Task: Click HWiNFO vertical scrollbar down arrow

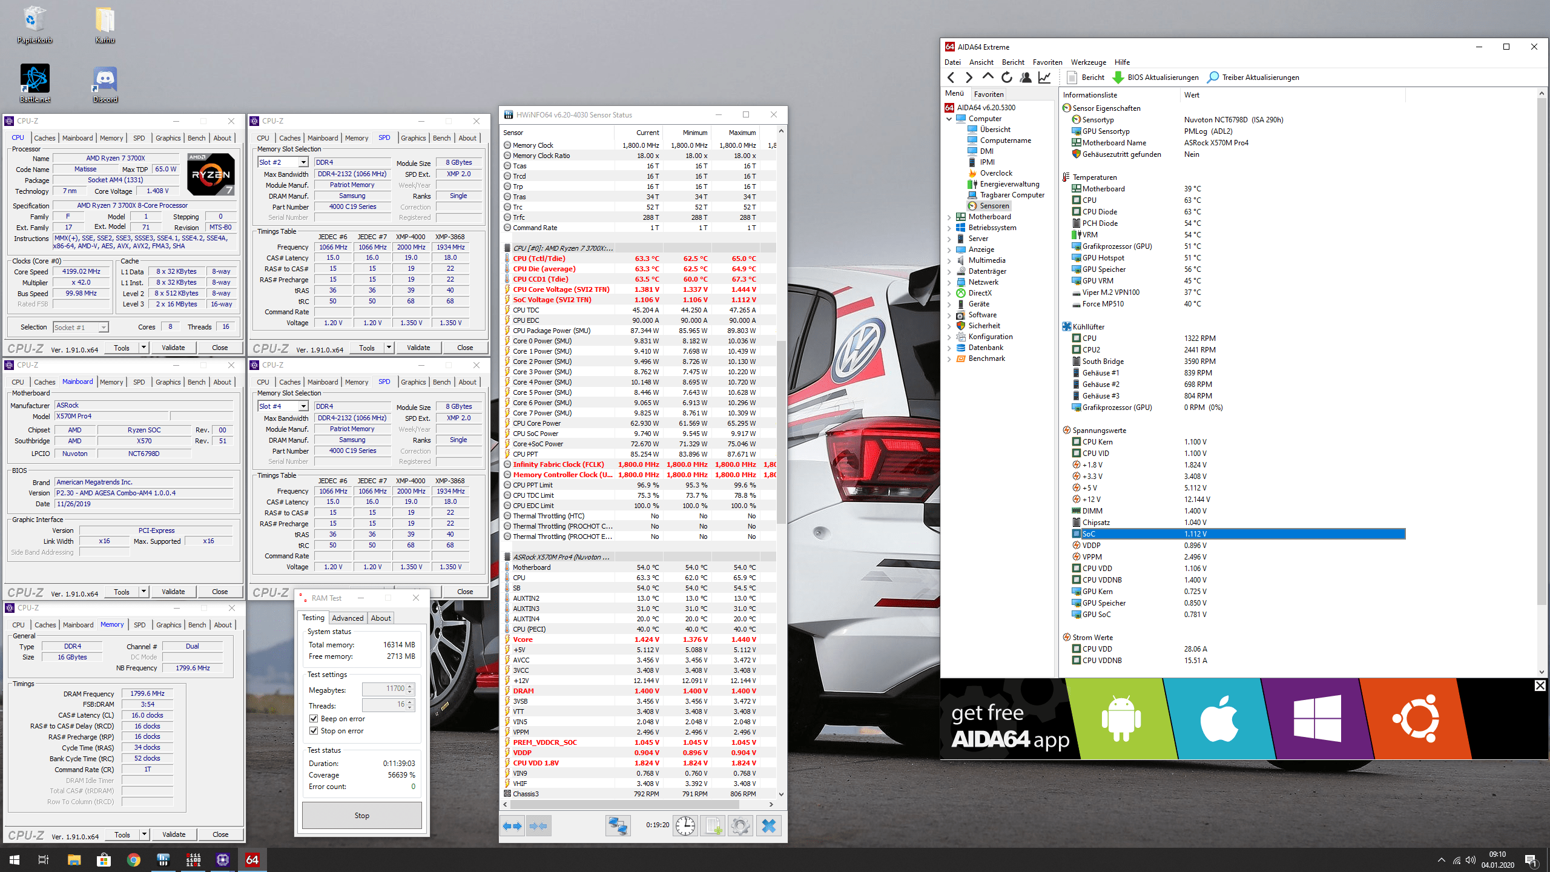Action: (x=781, y=794)
